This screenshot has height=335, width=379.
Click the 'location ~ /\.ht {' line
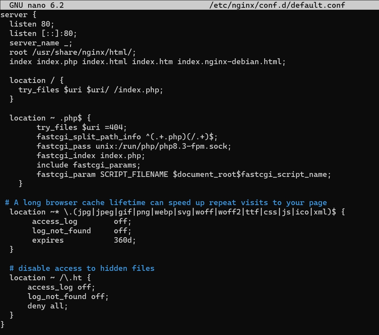tap(50, 278)
